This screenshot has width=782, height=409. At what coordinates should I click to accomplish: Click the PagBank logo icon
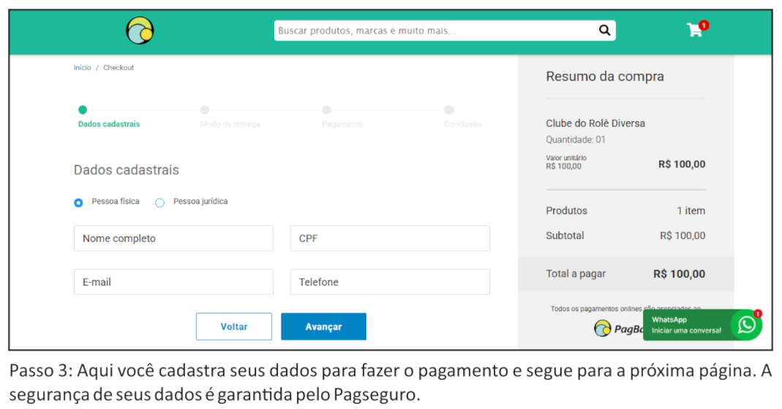[602, 329]
